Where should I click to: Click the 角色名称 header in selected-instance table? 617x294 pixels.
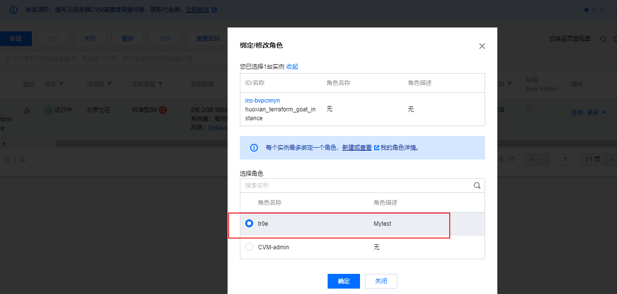pyautogui.click(x=338, y=83)
